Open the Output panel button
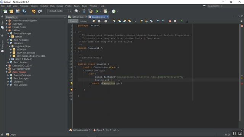The width and height of the screenshot is (244, 137). [11, 134]
